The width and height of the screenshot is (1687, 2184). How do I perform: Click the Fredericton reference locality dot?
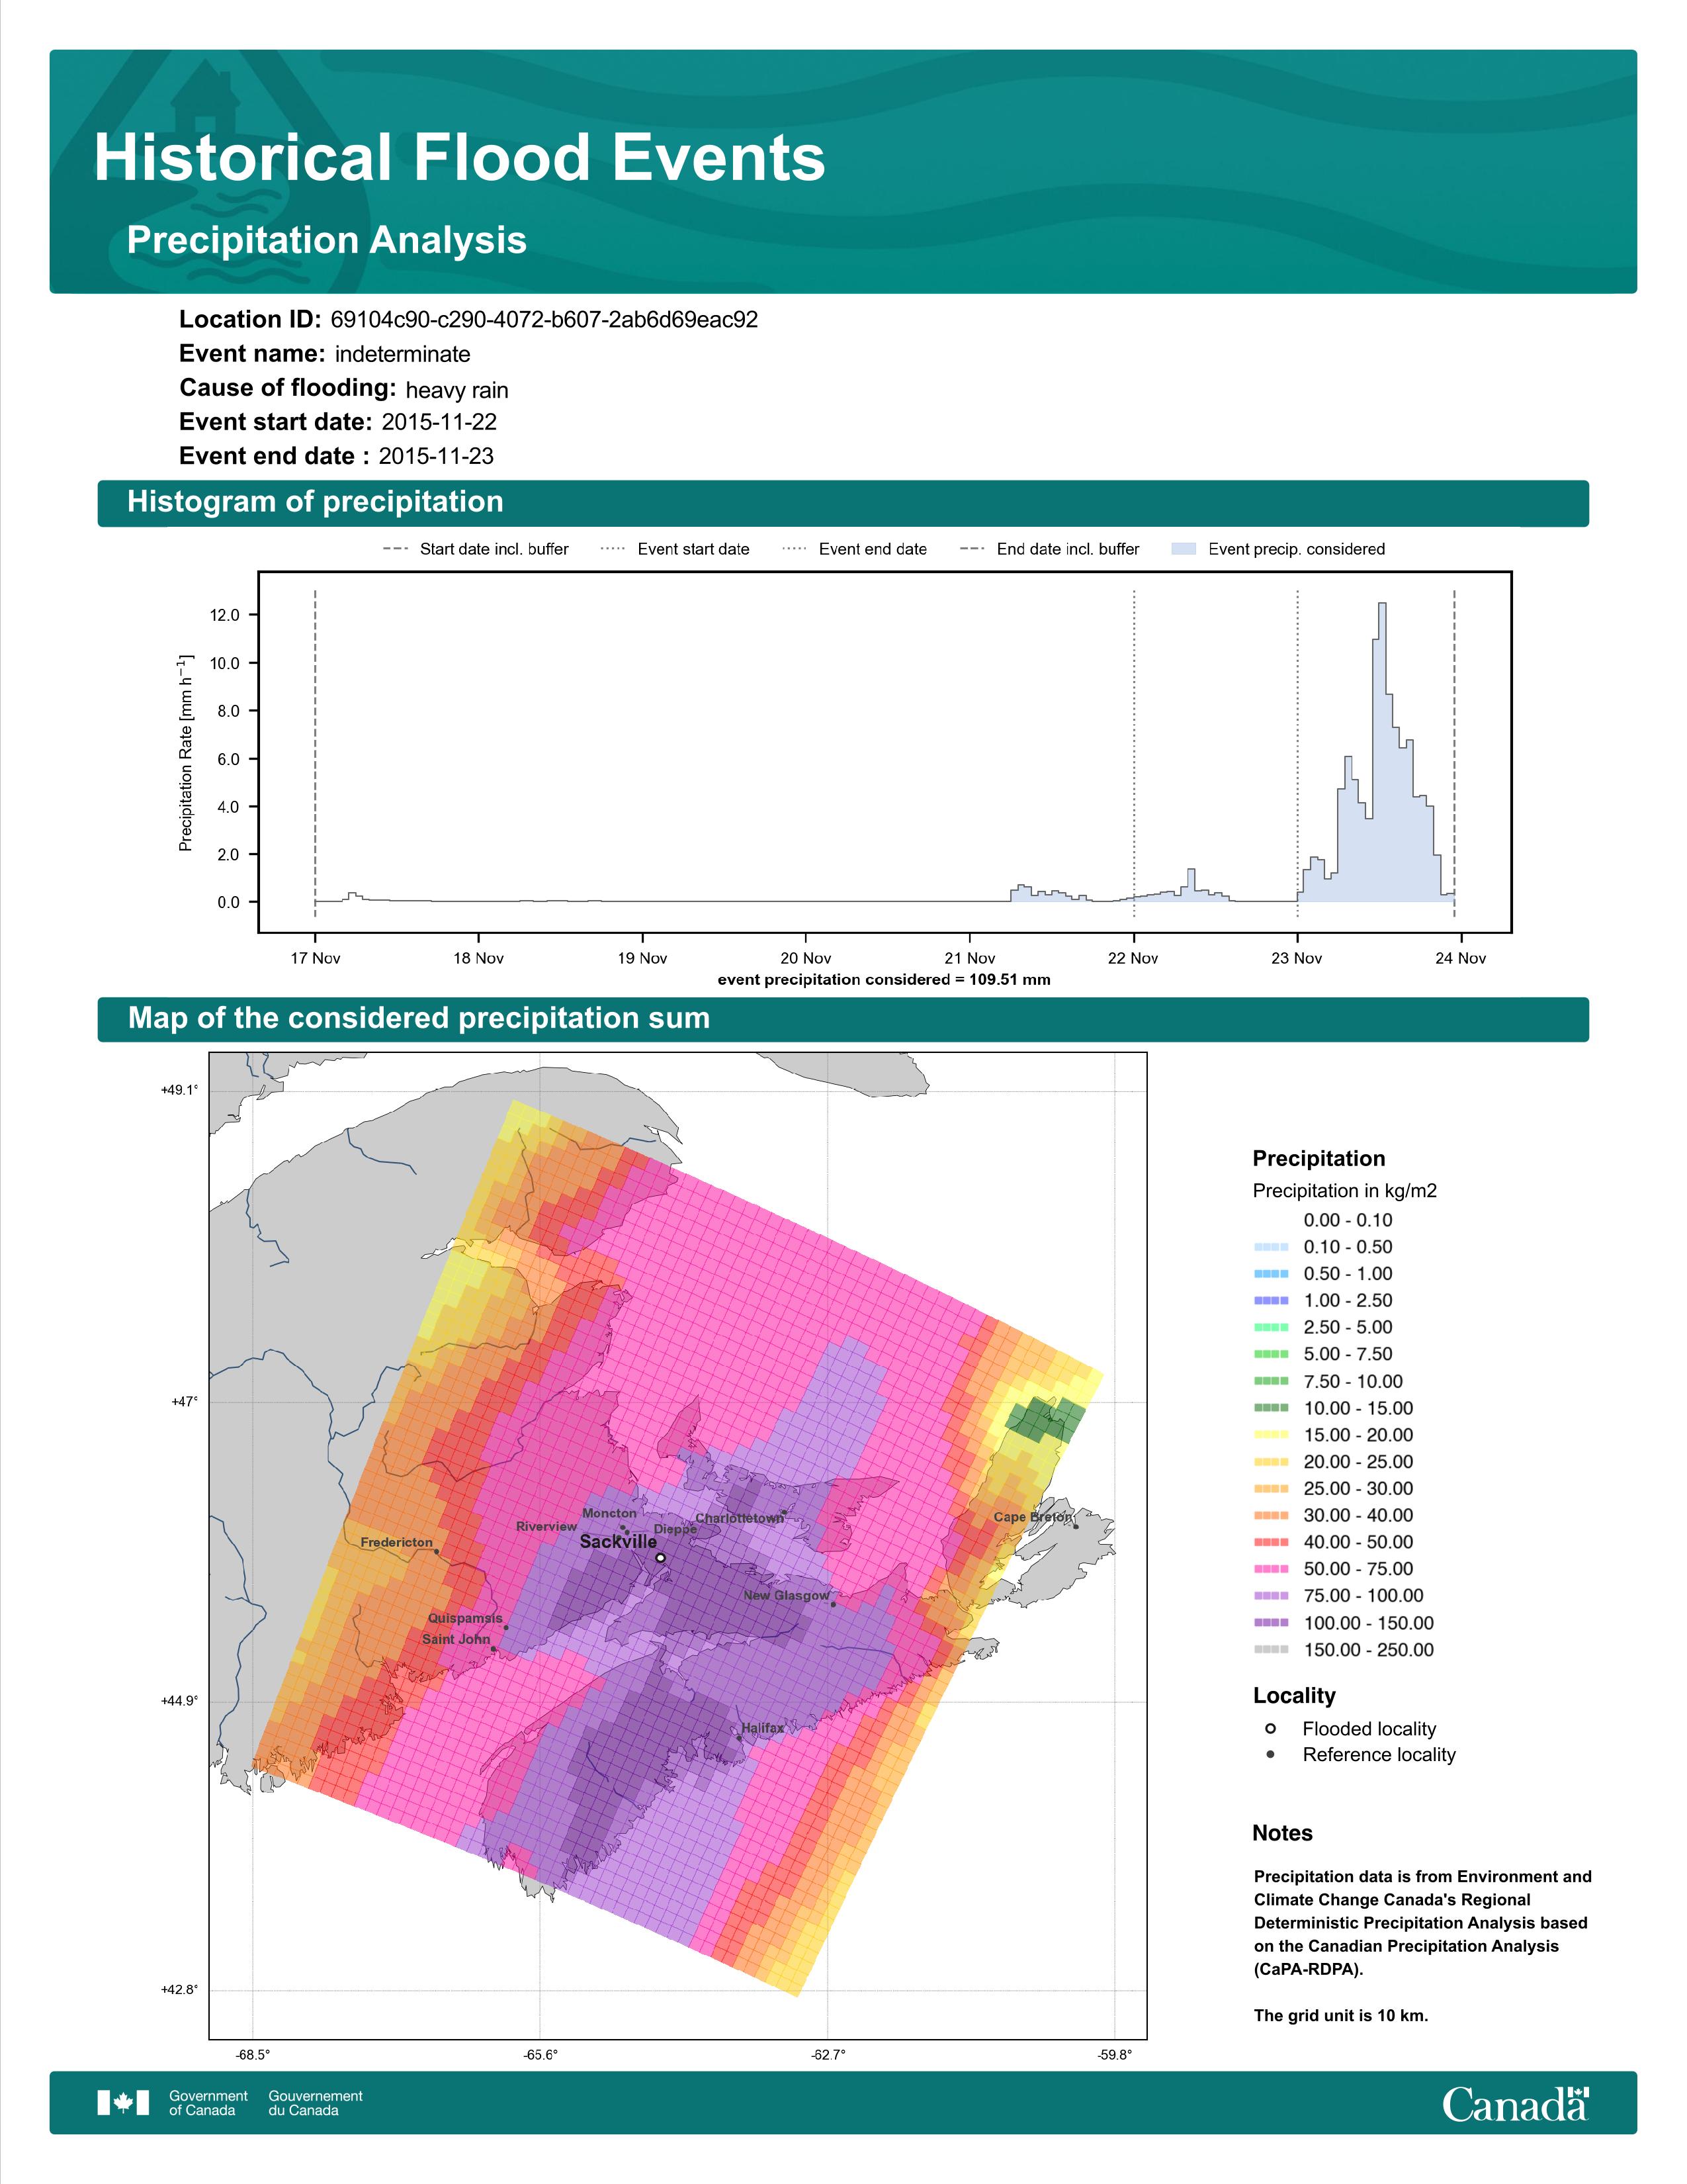(437, 1552)
